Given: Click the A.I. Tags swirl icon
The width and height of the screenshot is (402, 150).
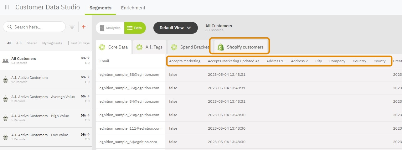Looking at the screenshot, I should pos(139,47).
